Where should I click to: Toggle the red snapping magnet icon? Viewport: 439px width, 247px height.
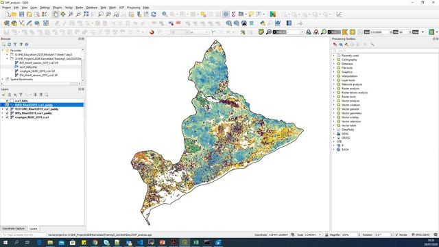coord(152,32)
